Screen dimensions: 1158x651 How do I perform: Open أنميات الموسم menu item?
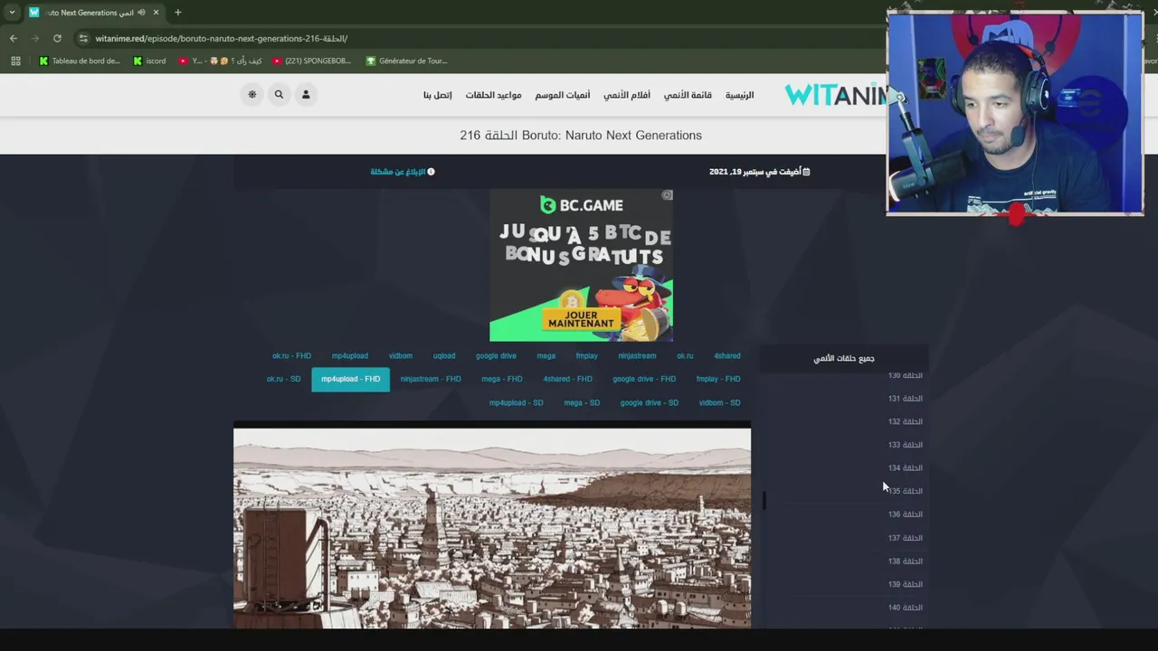(x=563, y=95)
